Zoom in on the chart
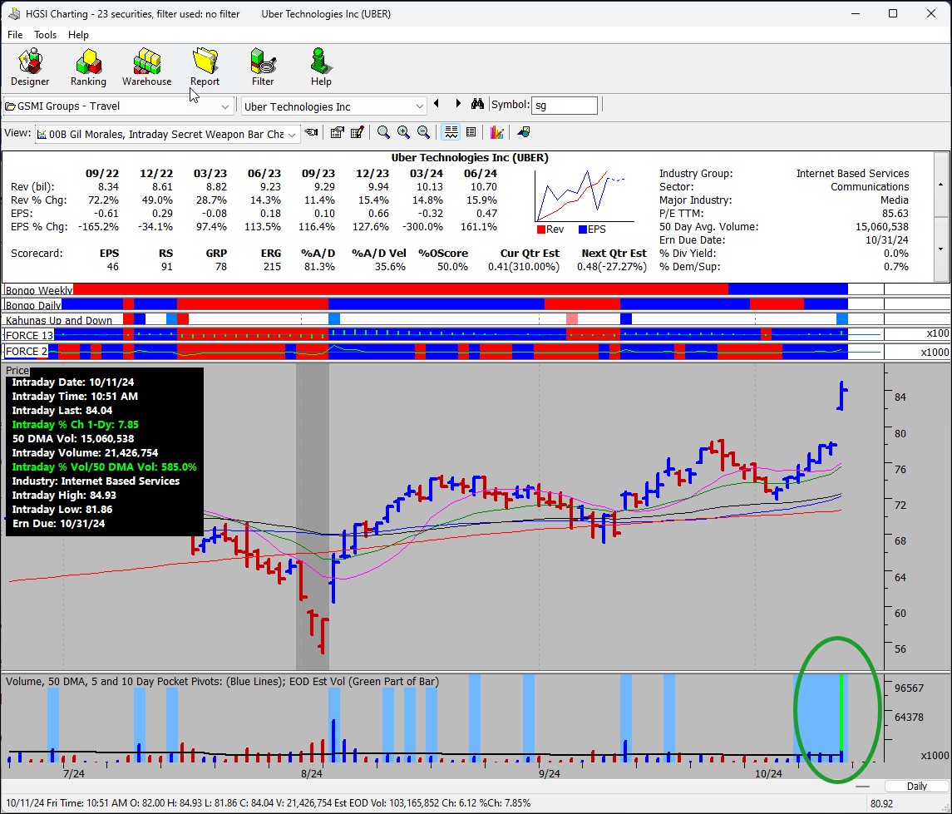 coord(403,132)
